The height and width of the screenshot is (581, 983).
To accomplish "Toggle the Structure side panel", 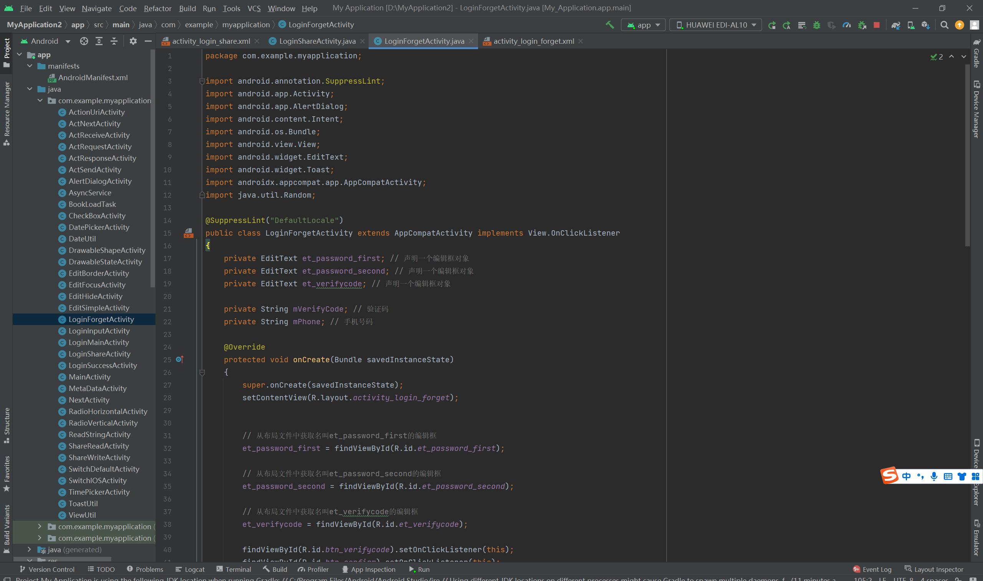I will pyautogui.click(x=7, y=425).
